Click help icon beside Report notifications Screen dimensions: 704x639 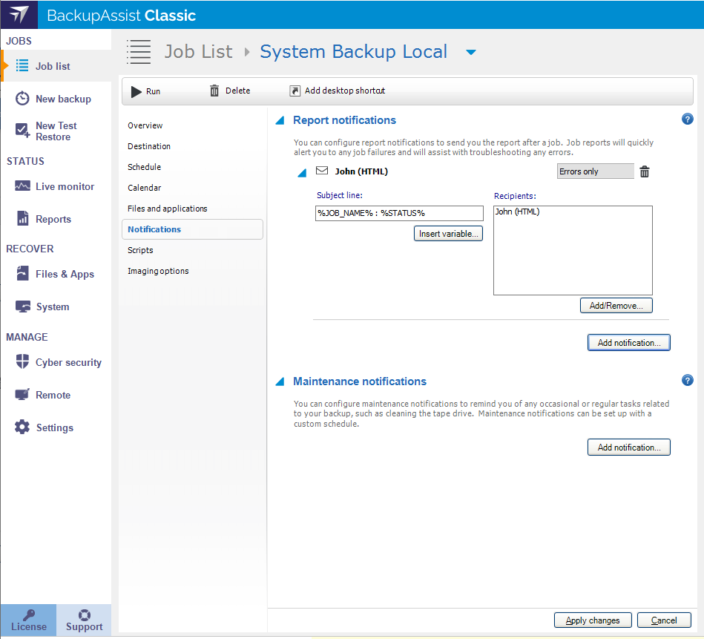pos(687,119)
